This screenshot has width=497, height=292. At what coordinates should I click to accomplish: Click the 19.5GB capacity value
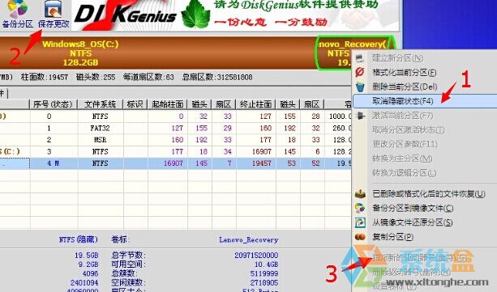[87, 255]
